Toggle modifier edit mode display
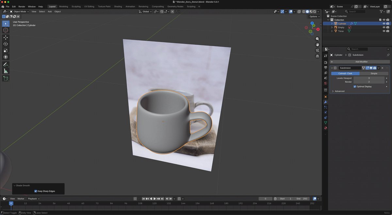 click(x=367, y=68)
